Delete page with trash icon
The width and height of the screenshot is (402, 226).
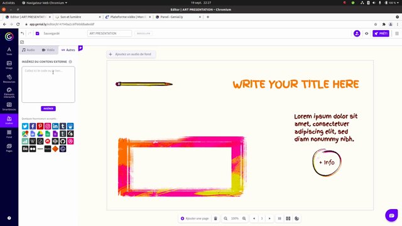(x=215, y=218)
